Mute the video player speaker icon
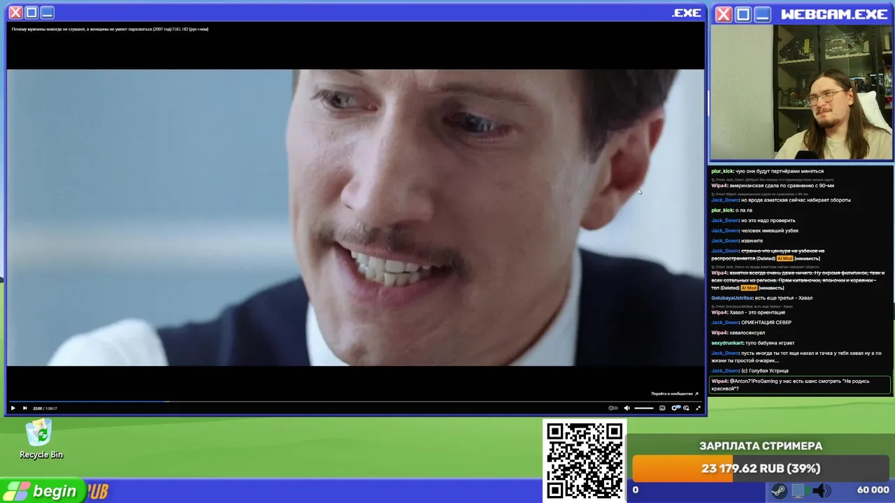This screenshot has width=895, height=503. tap(627, 408)
